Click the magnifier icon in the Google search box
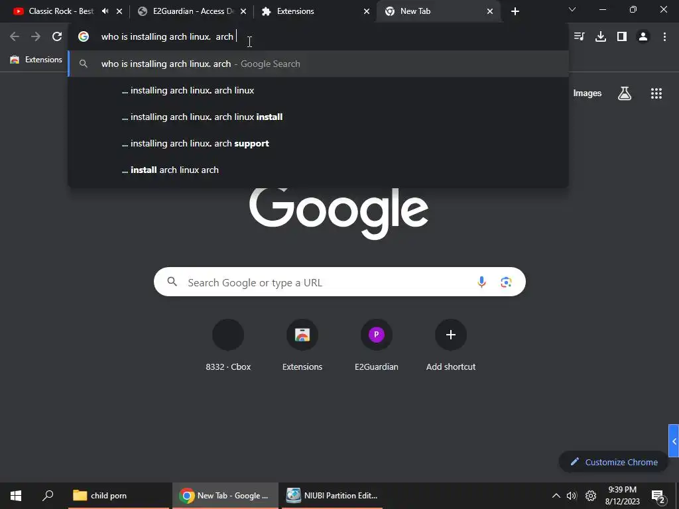Viewport: 679px width, 509px height. click(x=172, y=282)
